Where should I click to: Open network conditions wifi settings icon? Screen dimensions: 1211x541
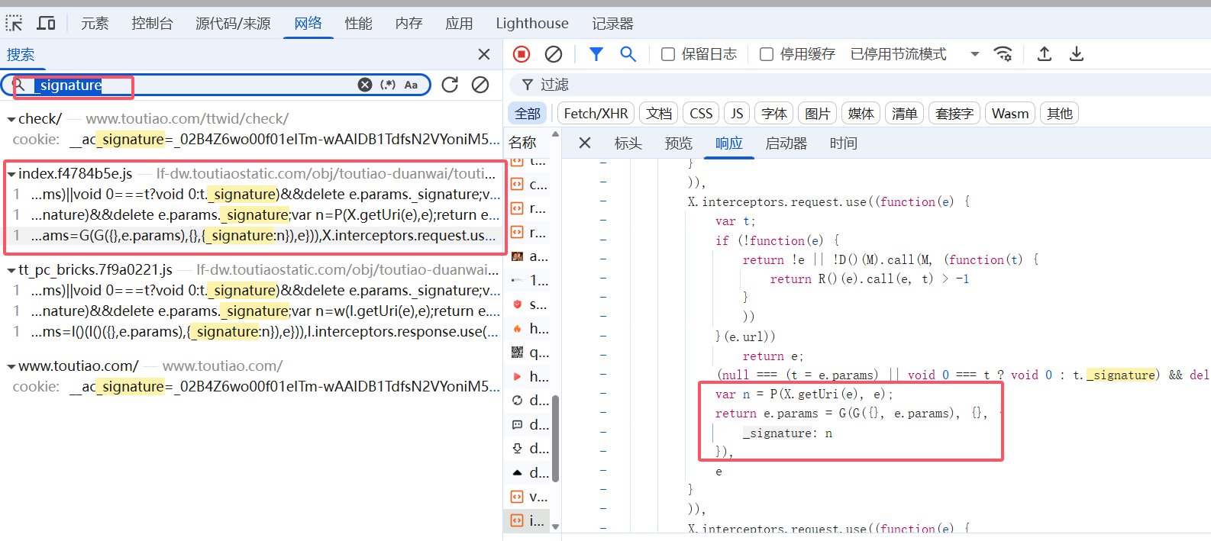tap(1003, 54)
